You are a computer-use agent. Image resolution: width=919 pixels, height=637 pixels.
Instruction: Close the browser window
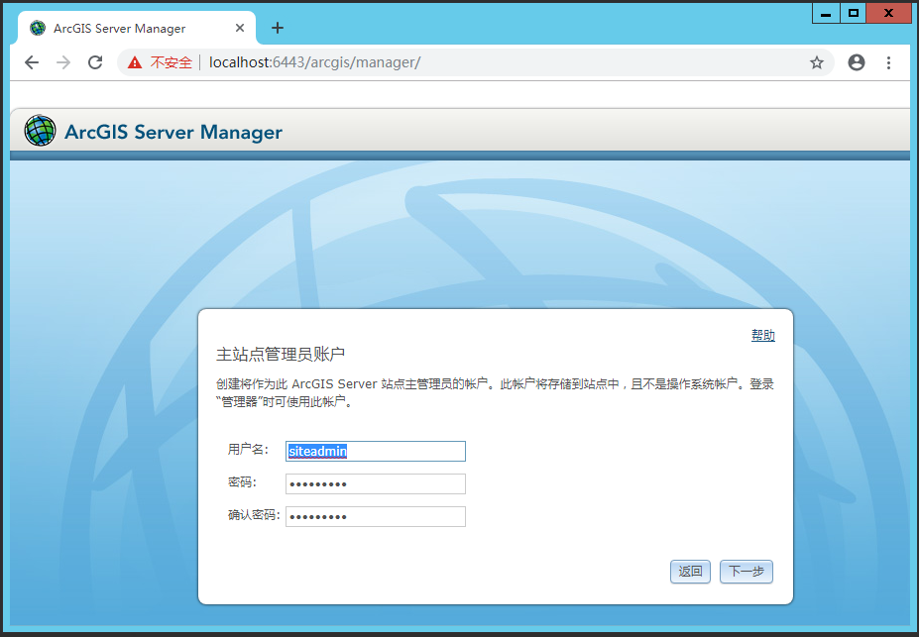888,14
